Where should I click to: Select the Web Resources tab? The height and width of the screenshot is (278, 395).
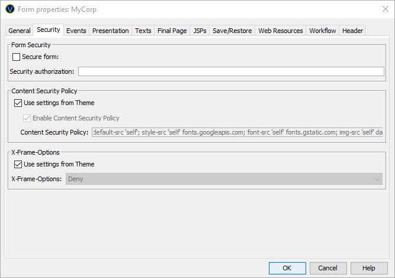[x=280, y=31]
